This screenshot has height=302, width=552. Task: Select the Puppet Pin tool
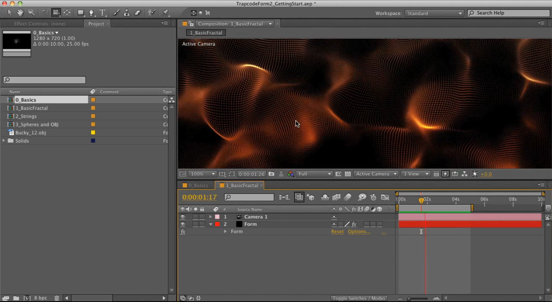[x=165, y=13]
